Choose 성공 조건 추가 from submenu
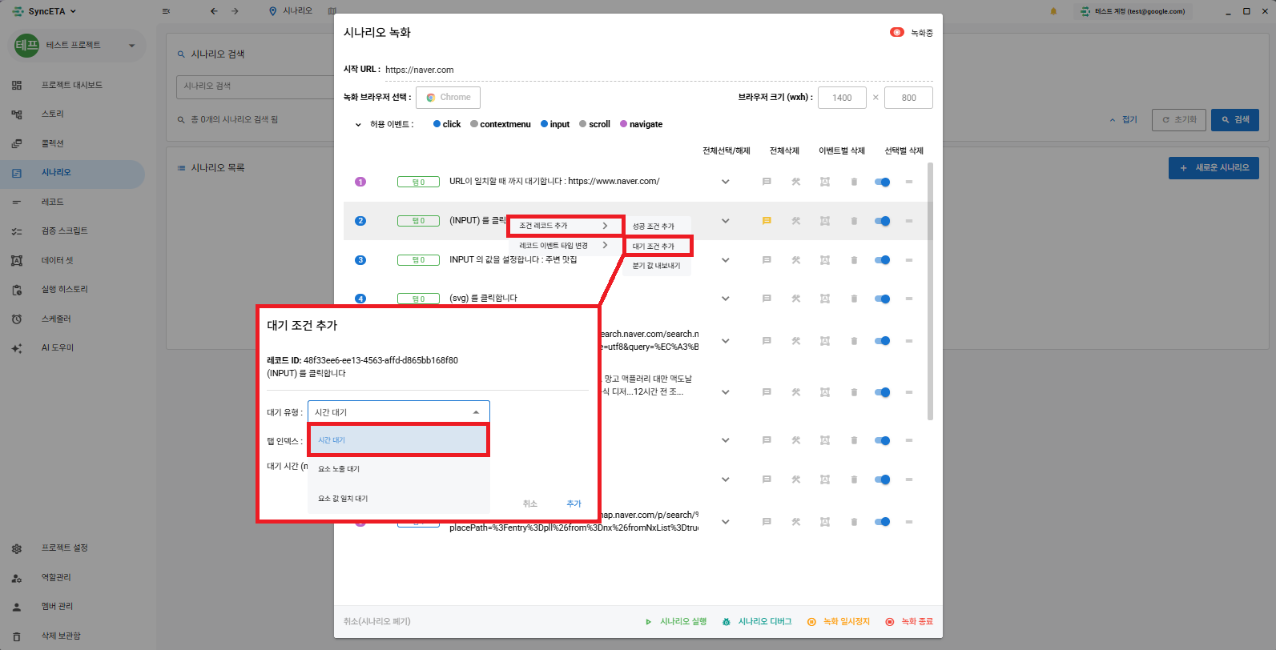 point(654,227)
